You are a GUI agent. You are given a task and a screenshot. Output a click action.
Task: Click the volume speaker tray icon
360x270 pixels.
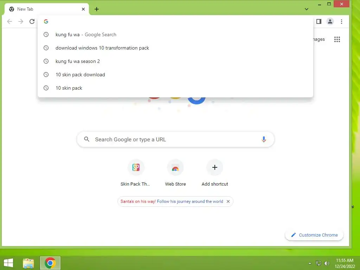pyautogui.click(x=327, y=263)
